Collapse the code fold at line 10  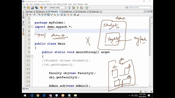pos(32,56)
